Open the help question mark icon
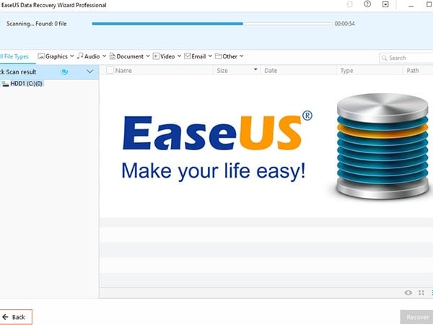433x325 pixels. click(367, 4)
